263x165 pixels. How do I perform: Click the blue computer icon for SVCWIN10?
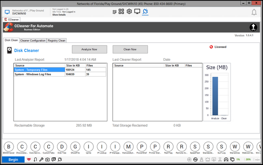tap(7, 12)
